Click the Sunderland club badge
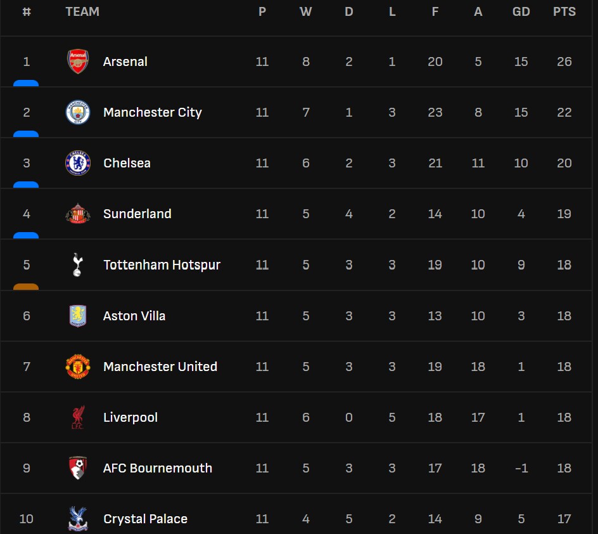Viewport: 598px width, 534px height. coord(78,214)
